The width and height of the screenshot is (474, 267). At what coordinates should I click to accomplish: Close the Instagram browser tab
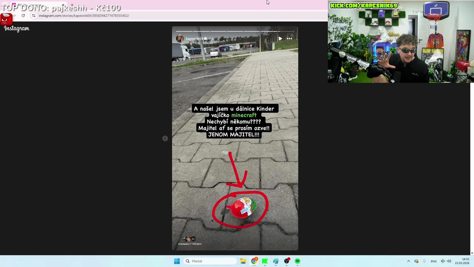[x=63, y=5]
